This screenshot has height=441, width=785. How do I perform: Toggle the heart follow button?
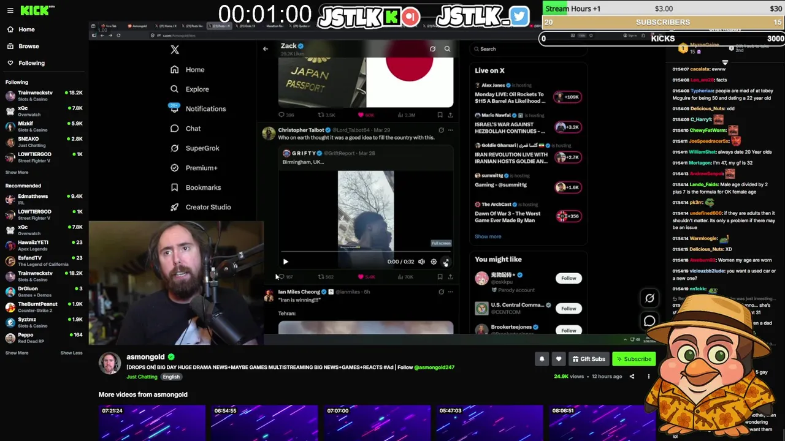[558, 359]
